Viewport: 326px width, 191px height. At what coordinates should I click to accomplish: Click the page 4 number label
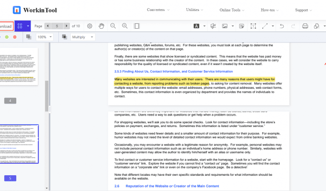point(10,101)
